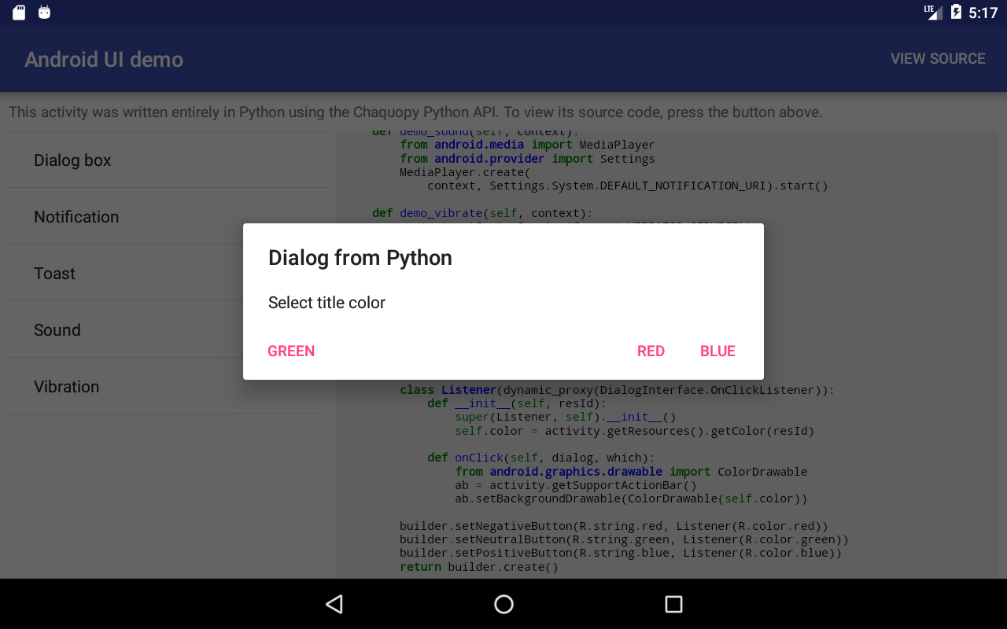Tap the battery charging status icon

click(956, 12)
